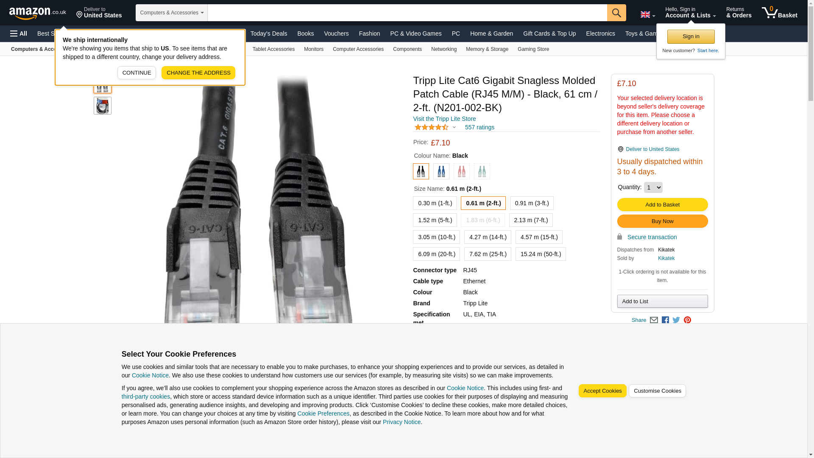Click the Add to Basket button
814x458 pixels.
click(662, 204)
